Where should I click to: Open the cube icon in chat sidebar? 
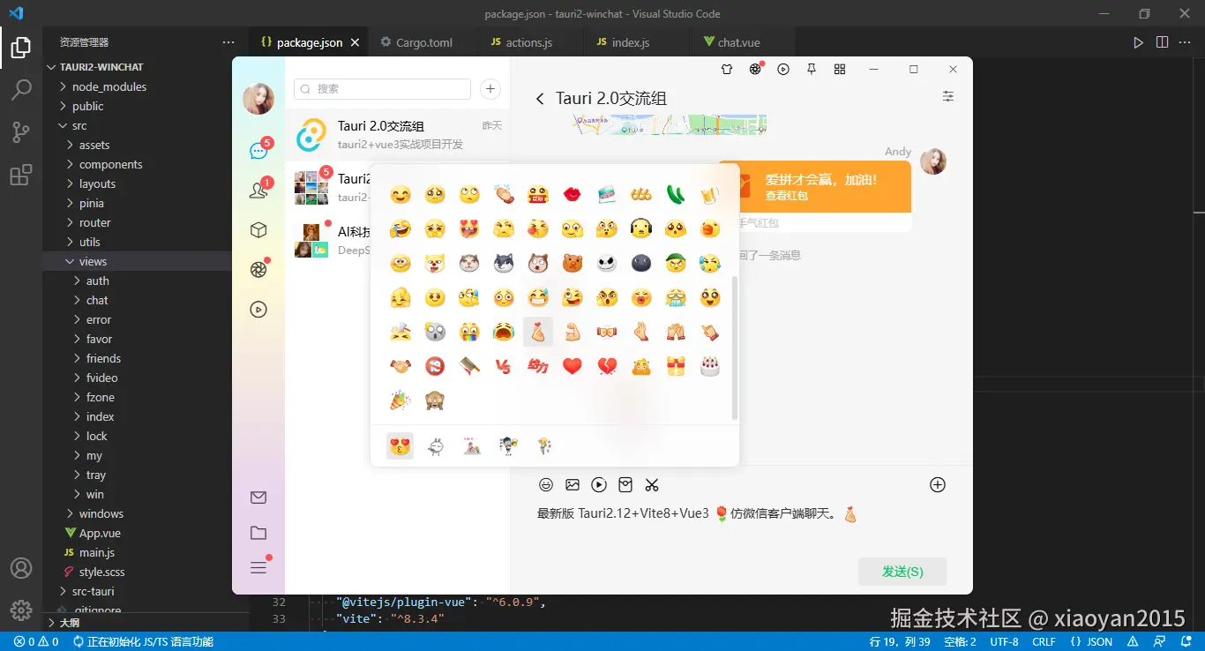pyautogui.click(x=258, y=230)
